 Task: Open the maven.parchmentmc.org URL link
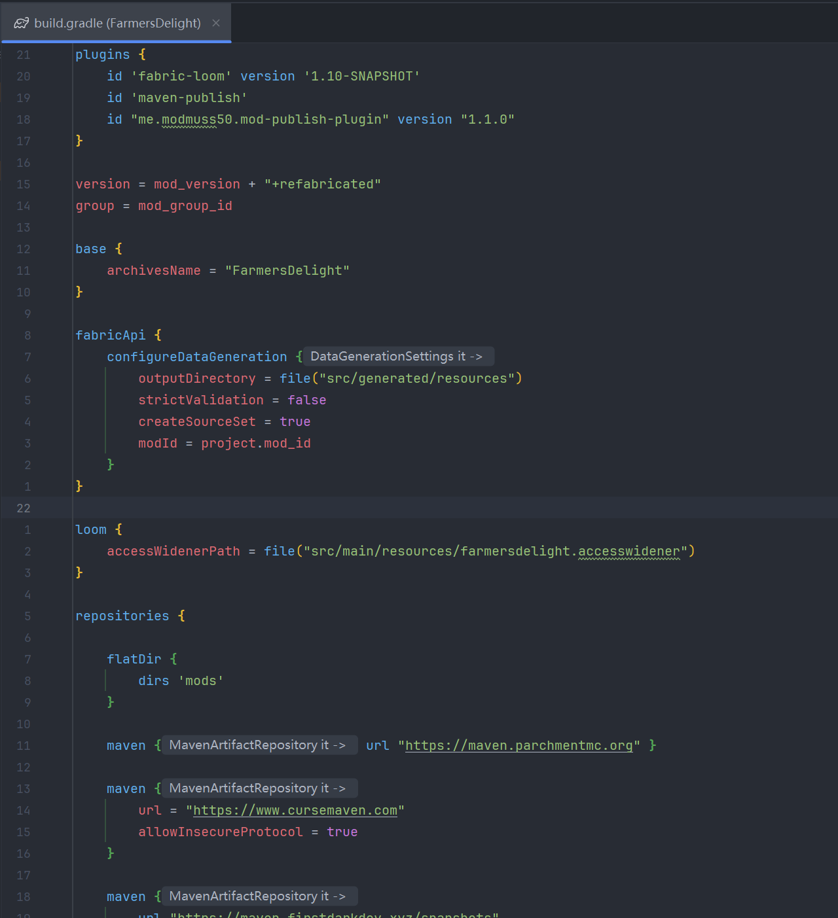click(519, 745)
